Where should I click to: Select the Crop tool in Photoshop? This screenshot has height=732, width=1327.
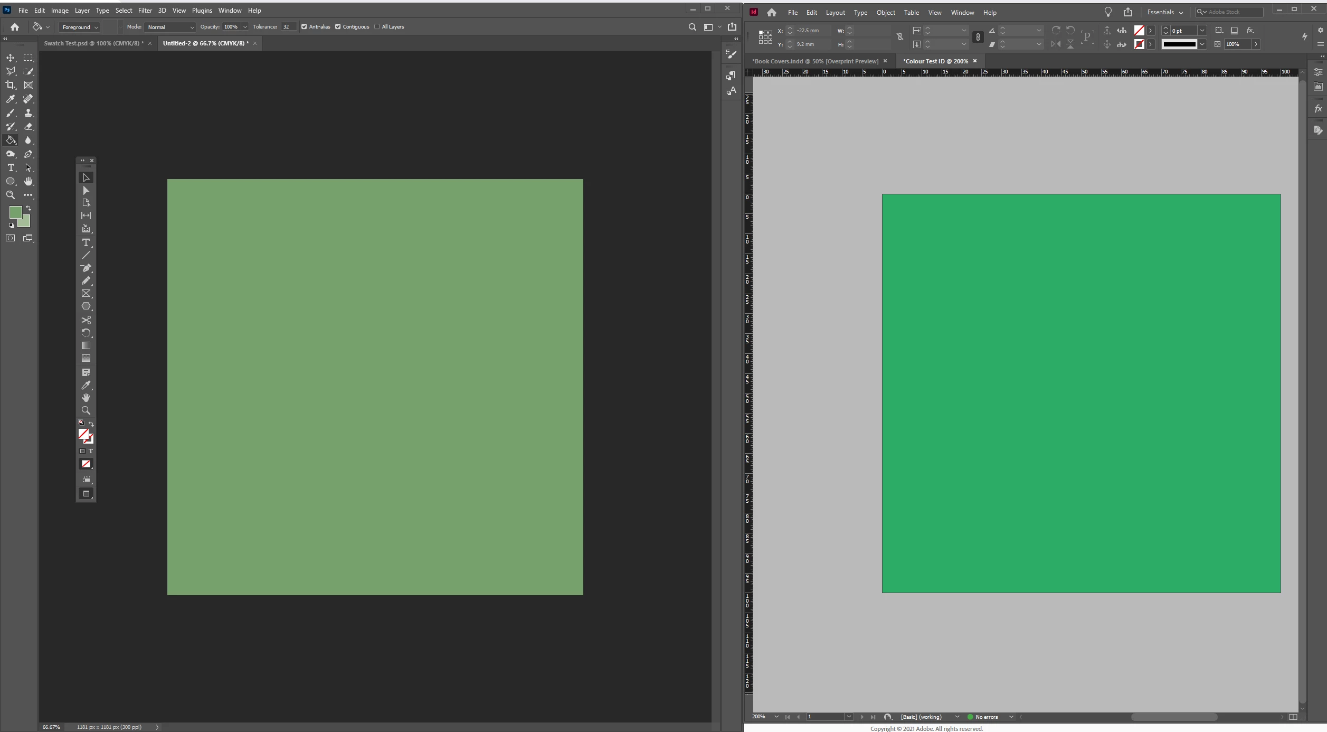point(11,85)
